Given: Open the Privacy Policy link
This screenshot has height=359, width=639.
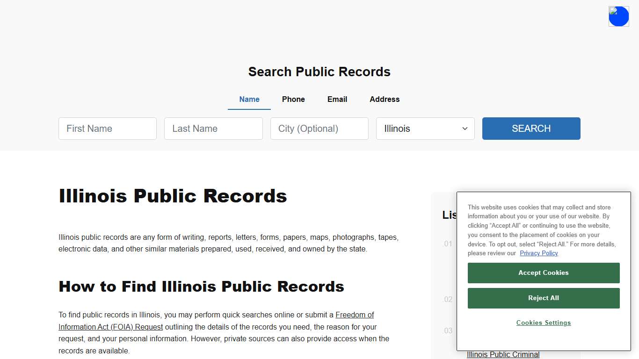Looking at the screenshot, I should click(x=538, y=253).
